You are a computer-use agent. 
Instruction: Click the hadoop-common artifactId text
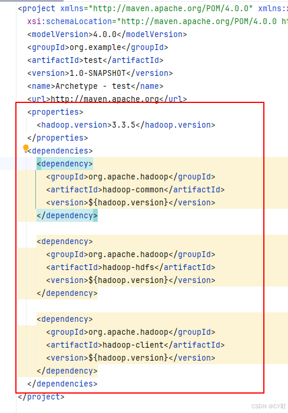(133, 189)
